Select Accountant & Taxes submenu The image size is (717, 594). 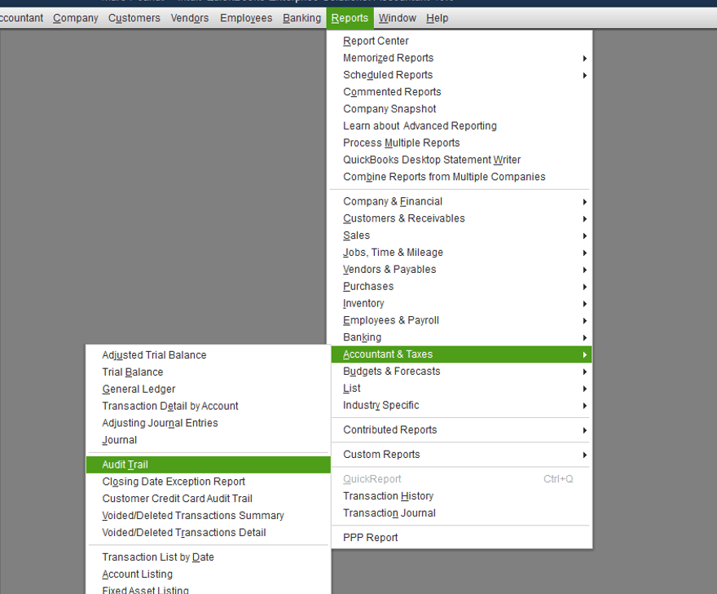pyautogui.click(x=461, y=354)
